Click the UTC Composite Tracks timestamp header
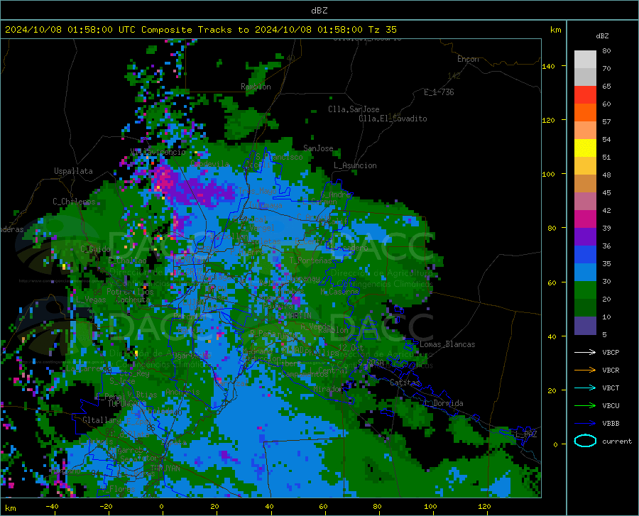 200,30
